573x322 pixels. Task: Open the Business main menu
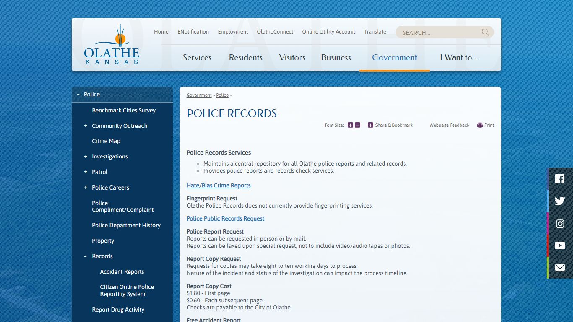(336, 57)
